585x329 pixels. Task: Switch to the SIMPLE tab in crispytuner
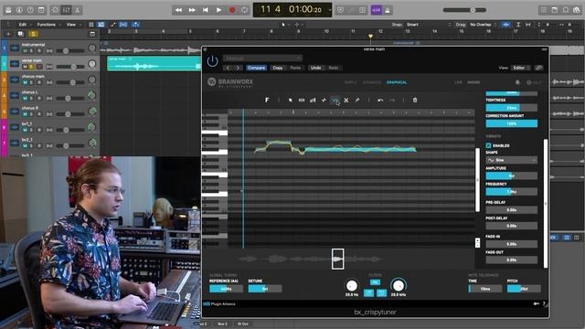point(350,82)
